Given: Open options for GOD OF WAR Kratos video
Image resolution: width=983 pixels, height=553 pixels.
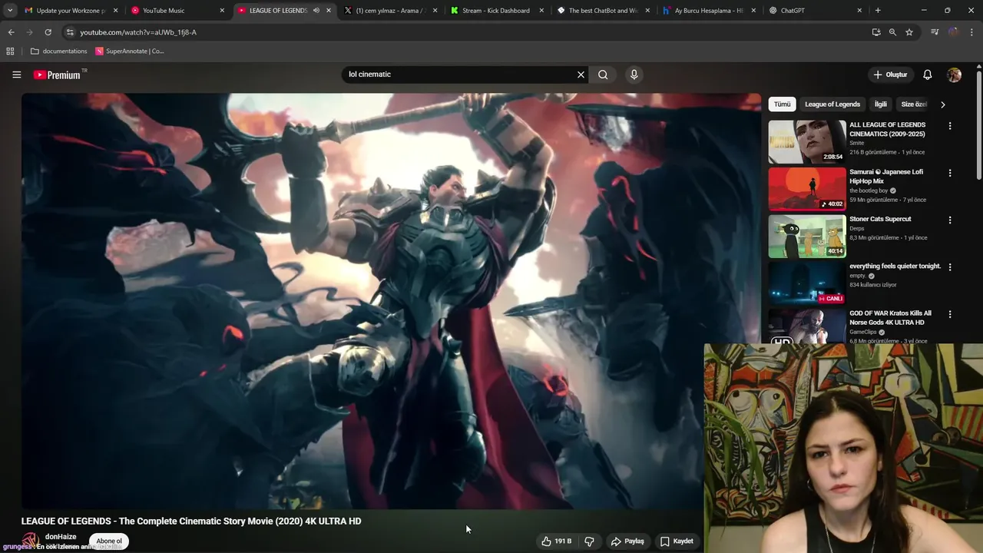Looking at the screenshot, I should coord(949,314).
